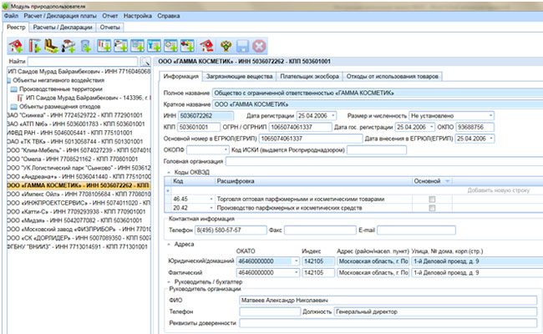This screenshot has width=543, height=334.
Task: Click the magnifier search icon next to Найти
Action: (x=145, y=62)
